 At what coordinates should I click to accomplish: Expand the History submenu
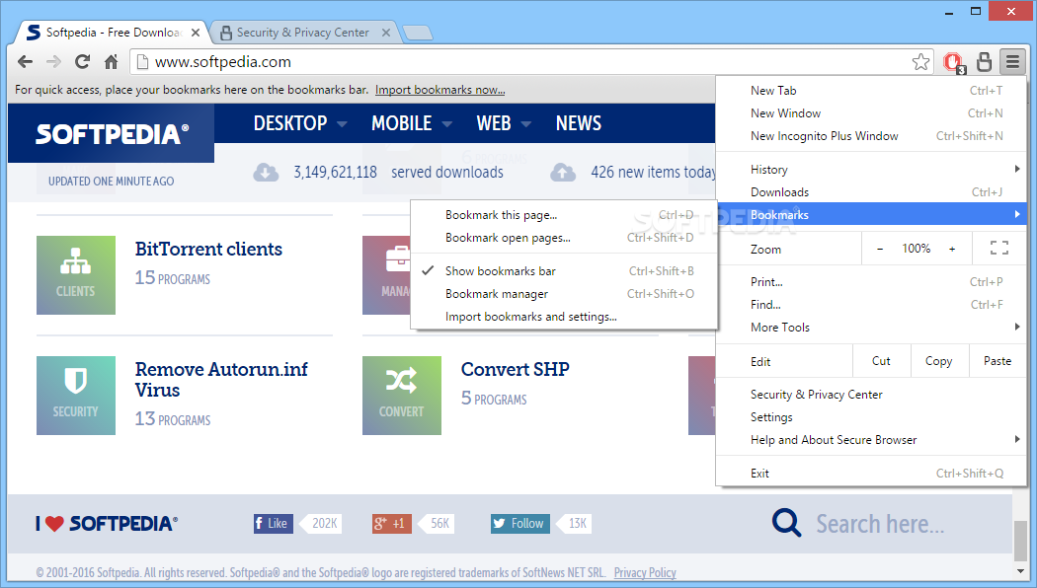871,170
